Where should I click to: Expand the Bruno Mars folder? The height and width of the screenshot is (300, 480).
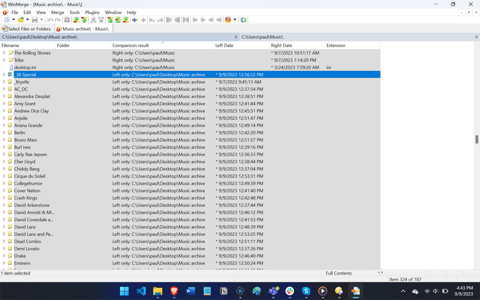pos(4,140)
